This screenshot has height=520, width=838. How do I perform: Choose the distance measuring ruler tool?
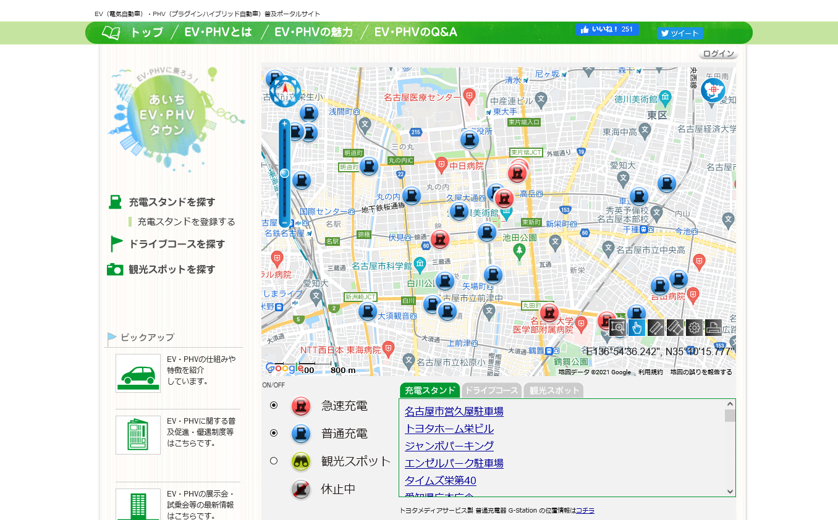656,328
